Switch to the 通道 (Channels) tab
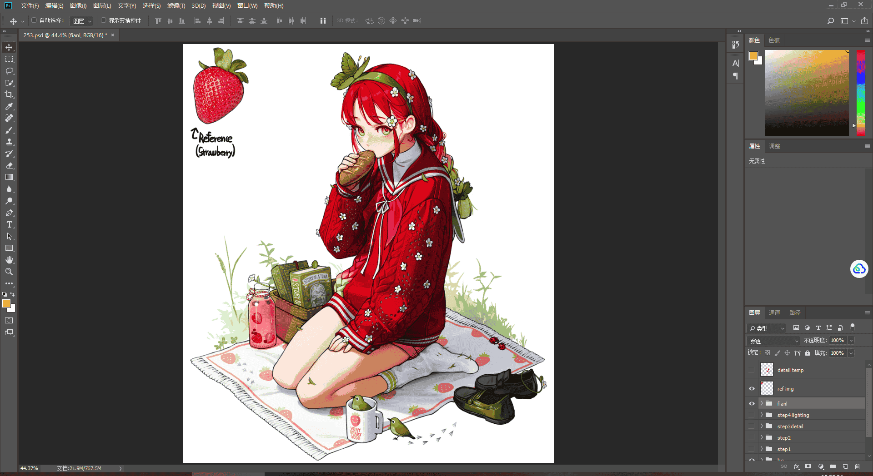 774,312
